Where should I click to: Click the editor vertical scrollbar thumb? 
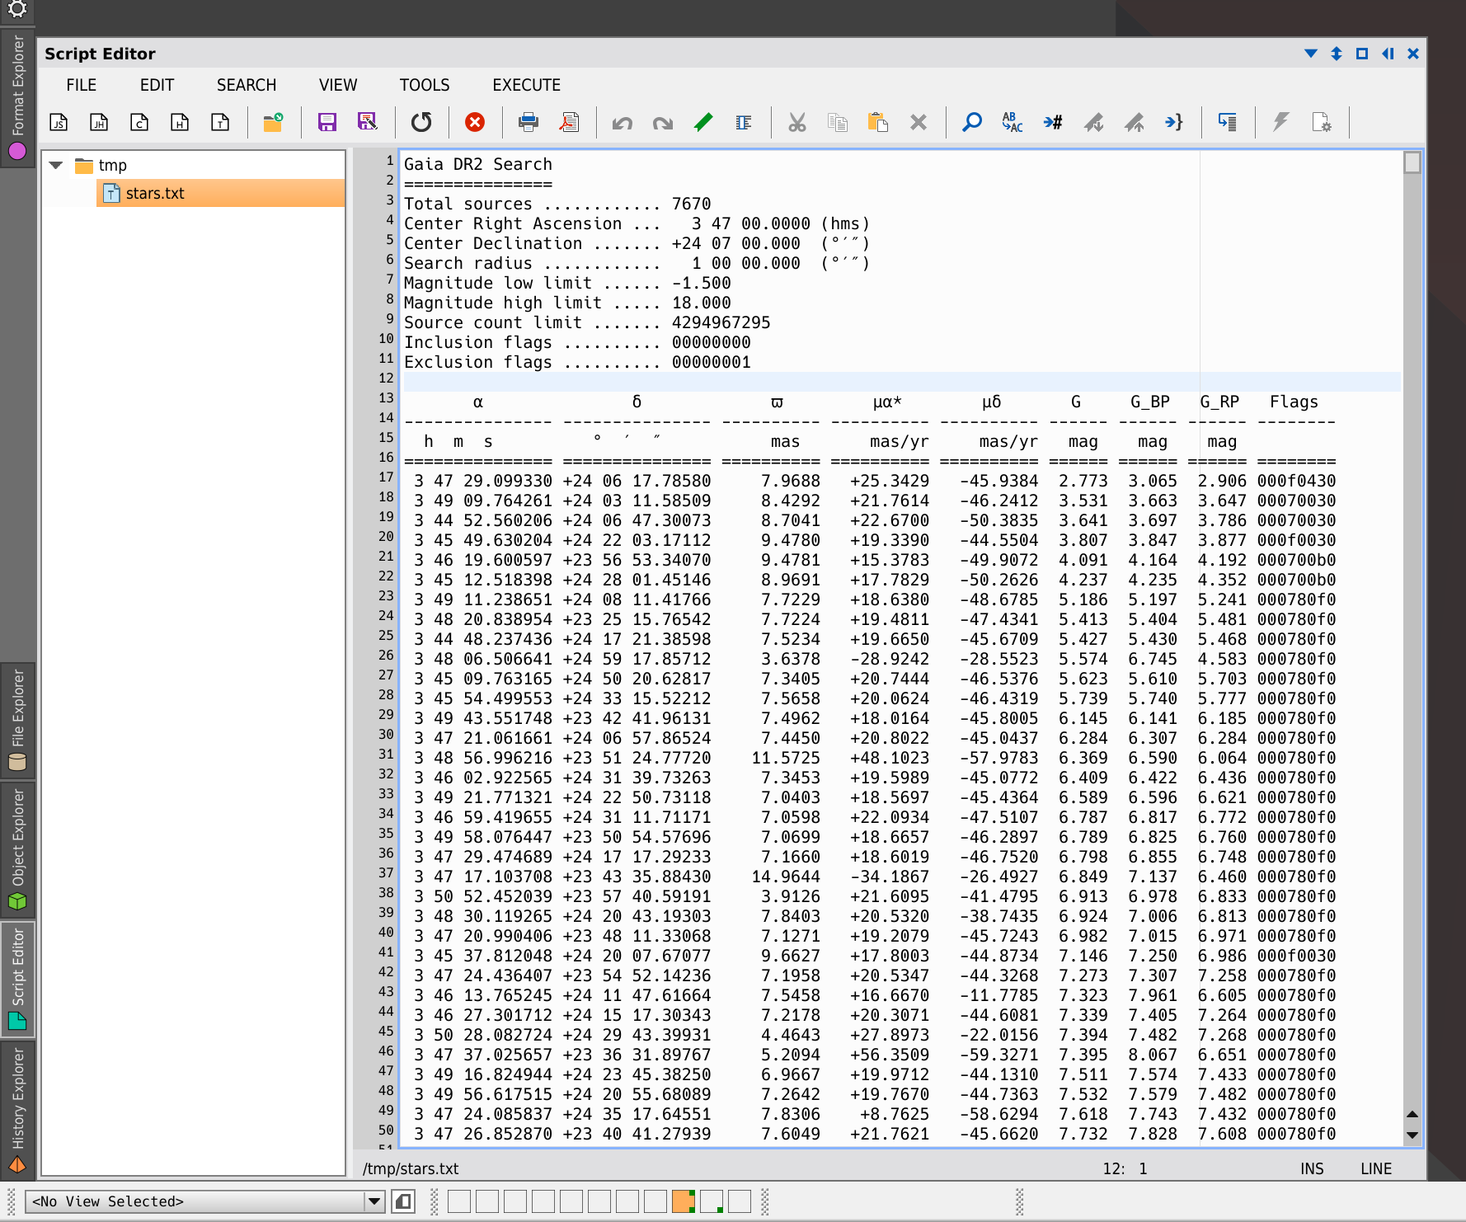(x=1412, y=162)
